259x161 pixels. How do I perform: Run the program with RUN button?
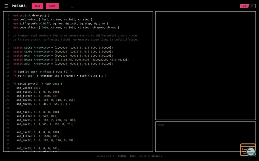click(x=38, y=6)
